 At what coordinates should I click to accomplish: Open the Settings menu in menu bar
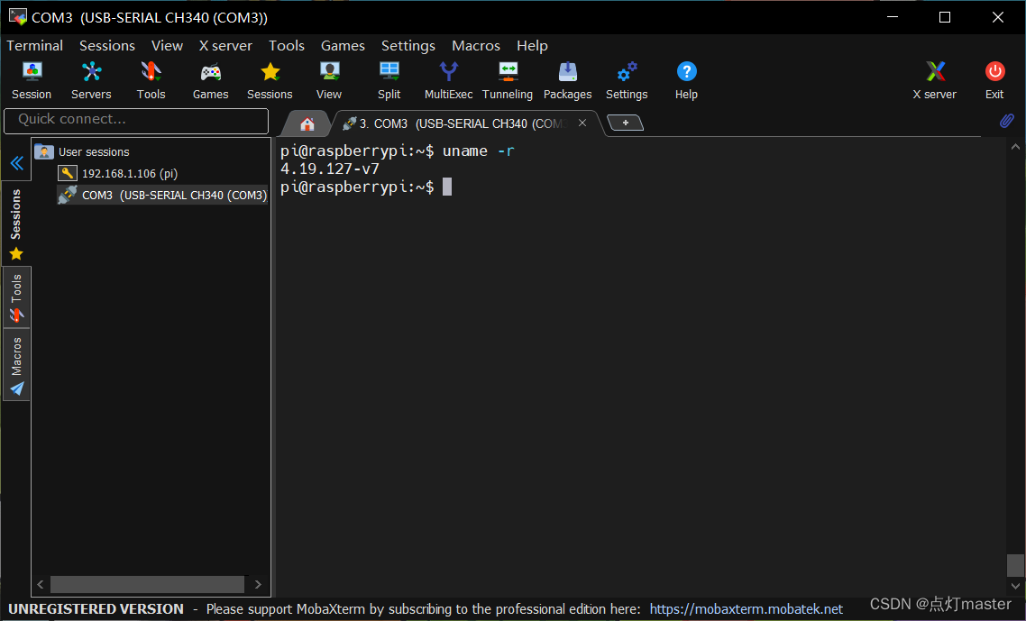click(x=408, y=46)
